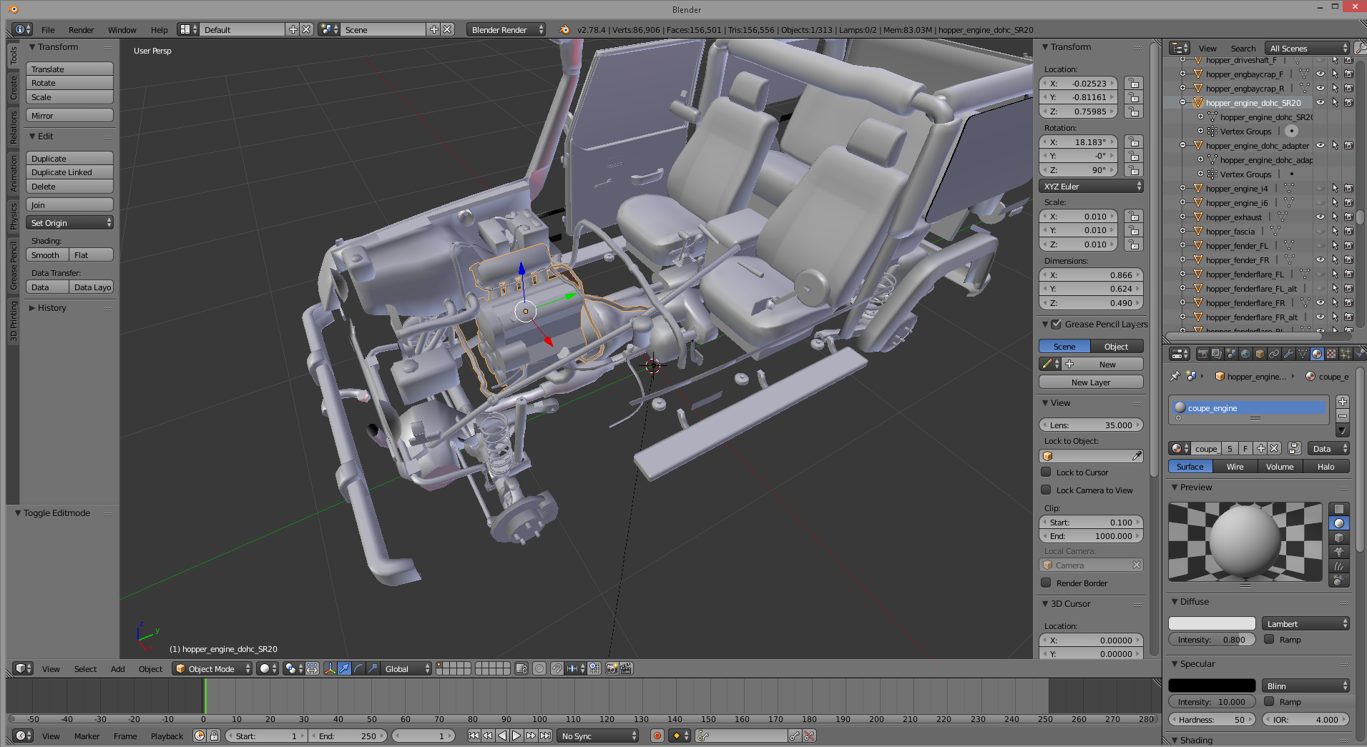Open the No Sync playback dropdown
This screenshot has height=747, width=1367.
coord(598,736)
